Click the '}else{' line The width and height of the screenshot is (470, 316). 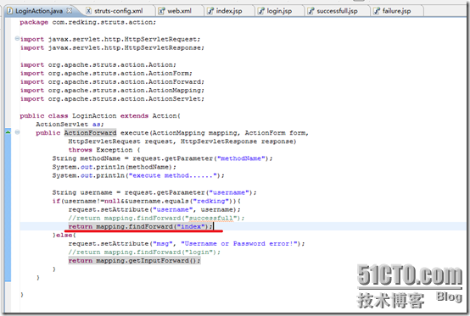click(64, 236)
